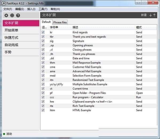The height and width of the screenshot is (139, 160).
Task: Select the 'Date and time' row
Action: [x=81, y=58]
